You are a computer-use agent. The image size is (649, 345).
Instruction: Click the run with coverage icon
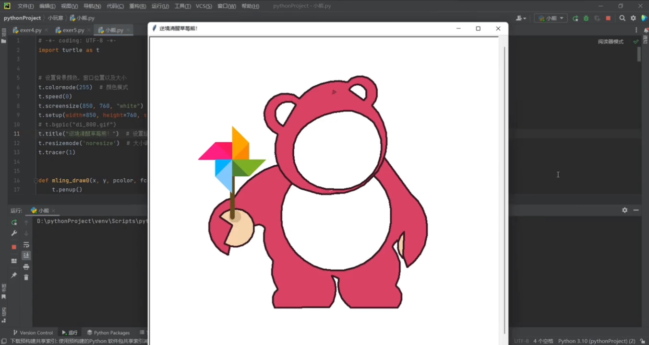click(597, 18)
